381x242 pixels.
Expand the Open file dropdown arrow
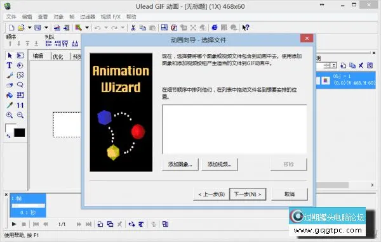pos(29,28)
